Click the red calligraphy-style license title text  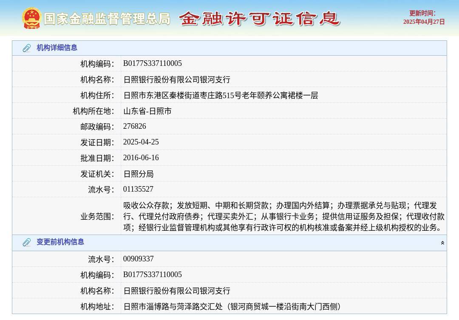[261, 19]
